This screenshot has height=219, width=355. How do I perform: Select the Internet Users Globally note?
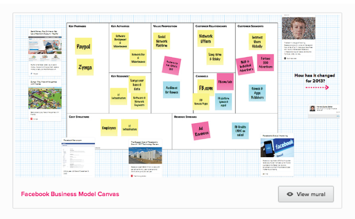tap(257, 42)
